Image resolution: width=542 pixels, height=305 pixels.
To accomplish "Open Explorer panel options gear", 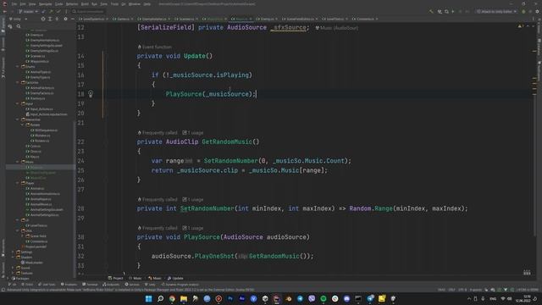I will (65, 19).
